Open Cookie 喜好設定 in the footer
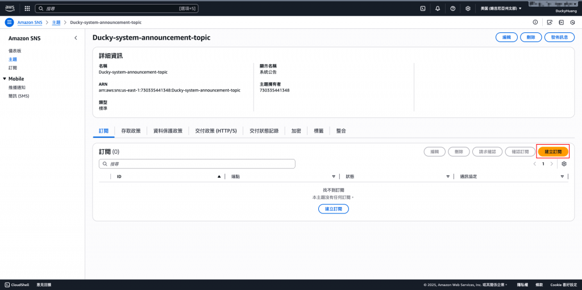The image size is (582, 290). pyautogui.click(x=563, y=285)
